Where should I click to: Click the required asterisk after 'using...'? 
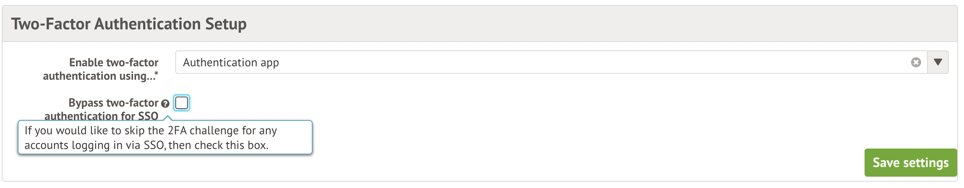point(156,73)
